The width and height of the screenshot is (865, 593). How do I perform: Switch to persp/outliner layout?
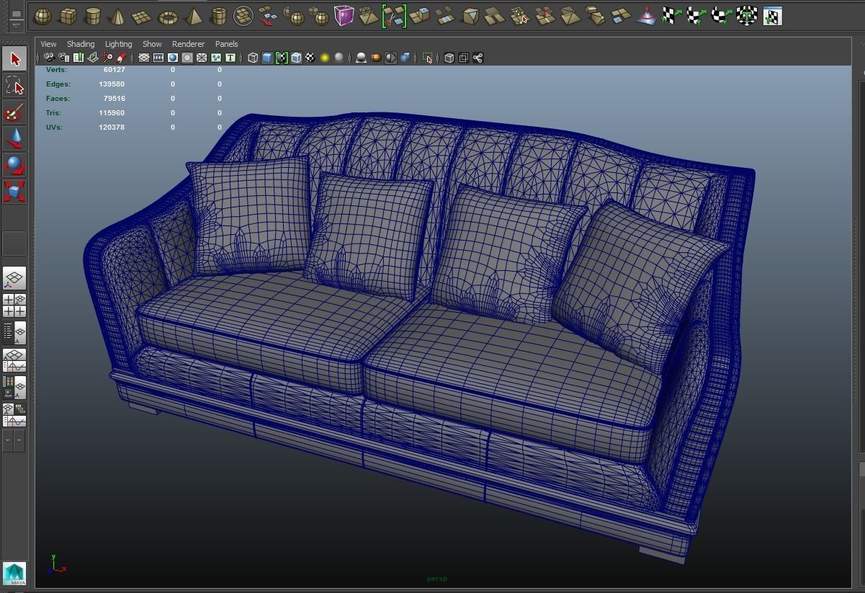14,332
